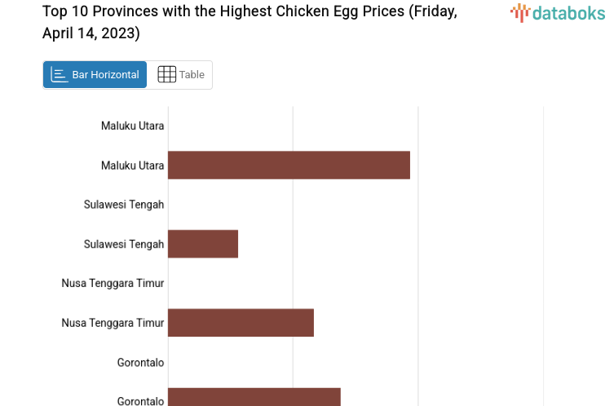Select the Bar Horizontal view tab
The image size is (614, 406).
tap(95, 75)
